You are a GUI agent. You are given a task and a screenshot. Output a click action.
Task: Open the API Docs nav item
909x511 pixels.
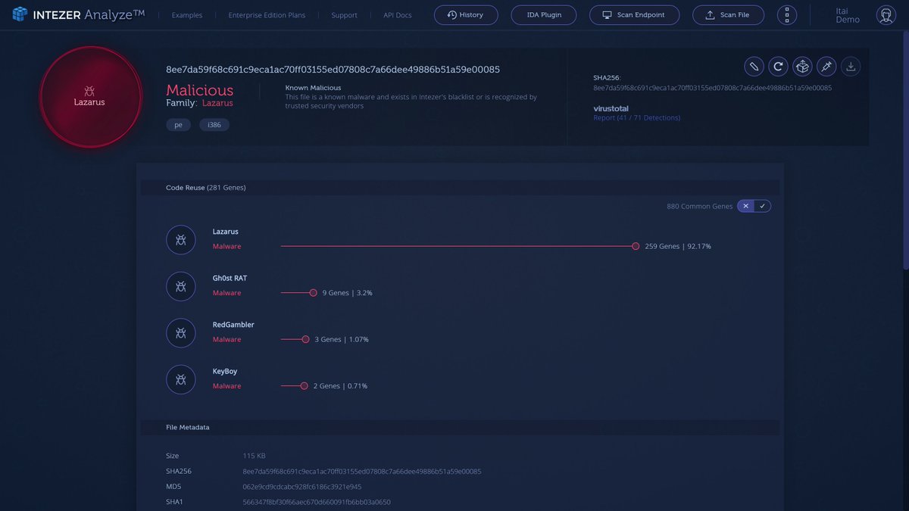(398, 15)
